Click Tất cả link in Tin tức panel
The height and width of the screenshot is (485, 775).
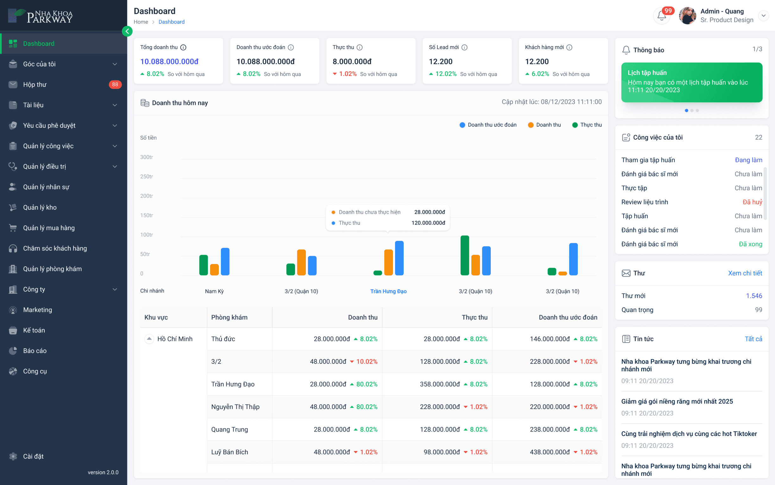pyautogui.click(x=753, y=339)
